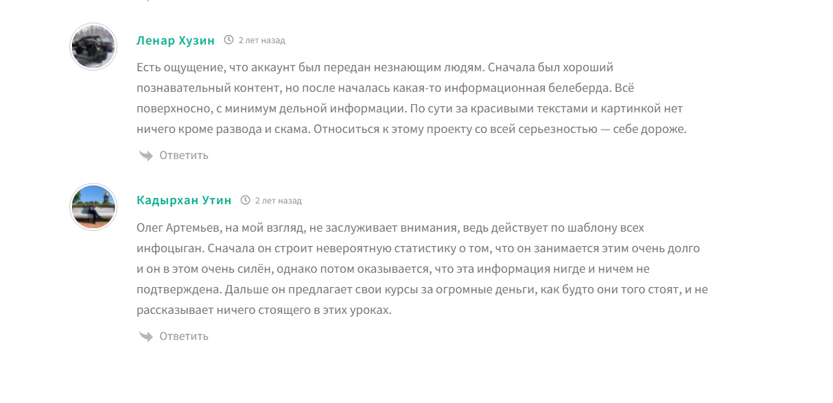Click Ответить under the second comment
This screenshot has height=403, width=833.
(x=184, y=337)
